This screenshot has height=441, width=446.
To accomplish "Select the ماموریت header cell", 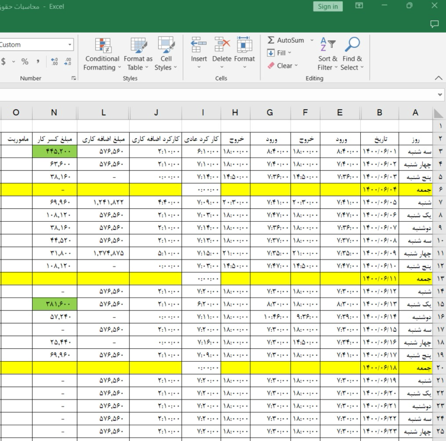I will (16, 139).
